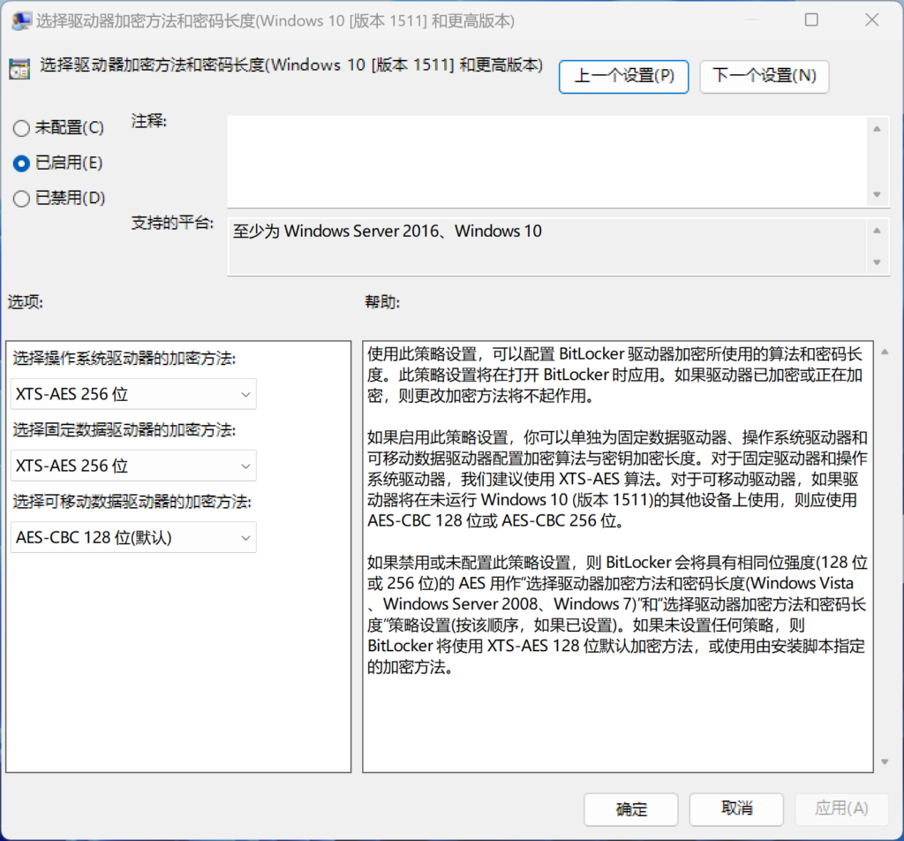The image size is (904, 841).
Task: Open the fixed data drive encryption dropdown
Action: [x=134, y=466]
